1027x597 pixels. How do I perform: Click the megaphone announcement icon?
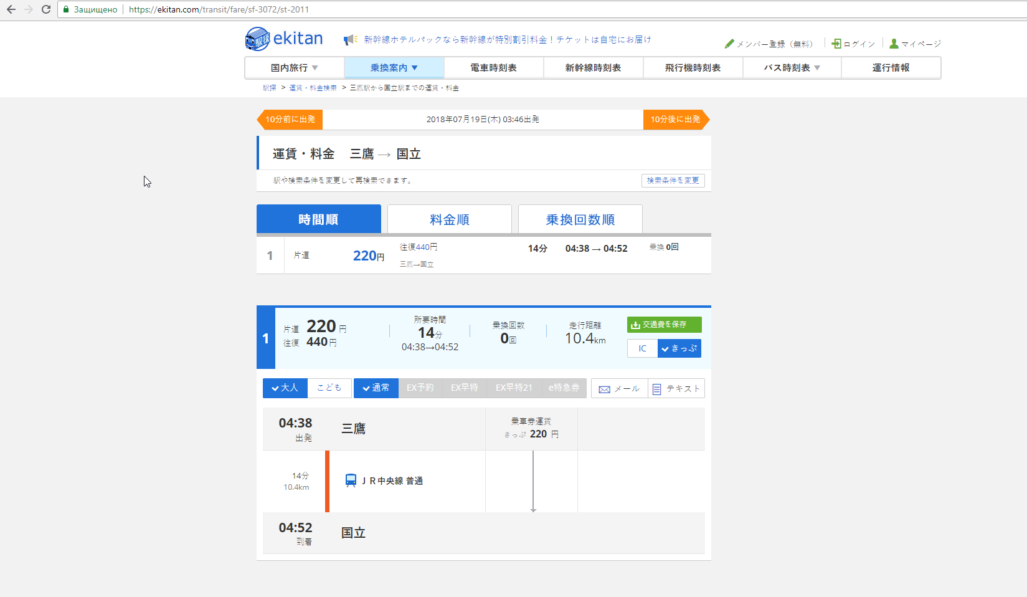coord(351,40)
